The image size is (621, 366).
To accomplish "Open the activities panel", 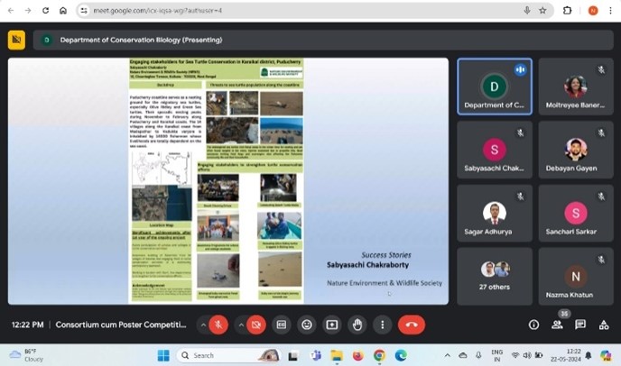I will pyautogui.click(x=603, y=325).
